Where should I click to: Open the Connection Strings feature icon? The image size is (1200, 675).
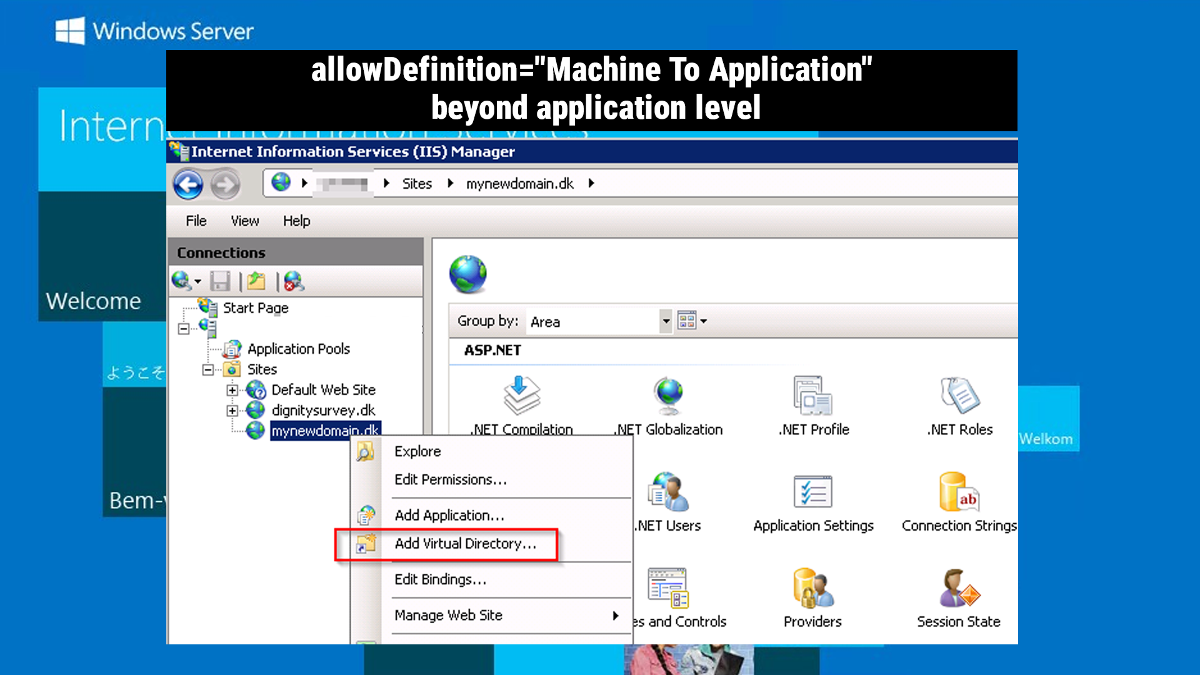click(959, 492)
